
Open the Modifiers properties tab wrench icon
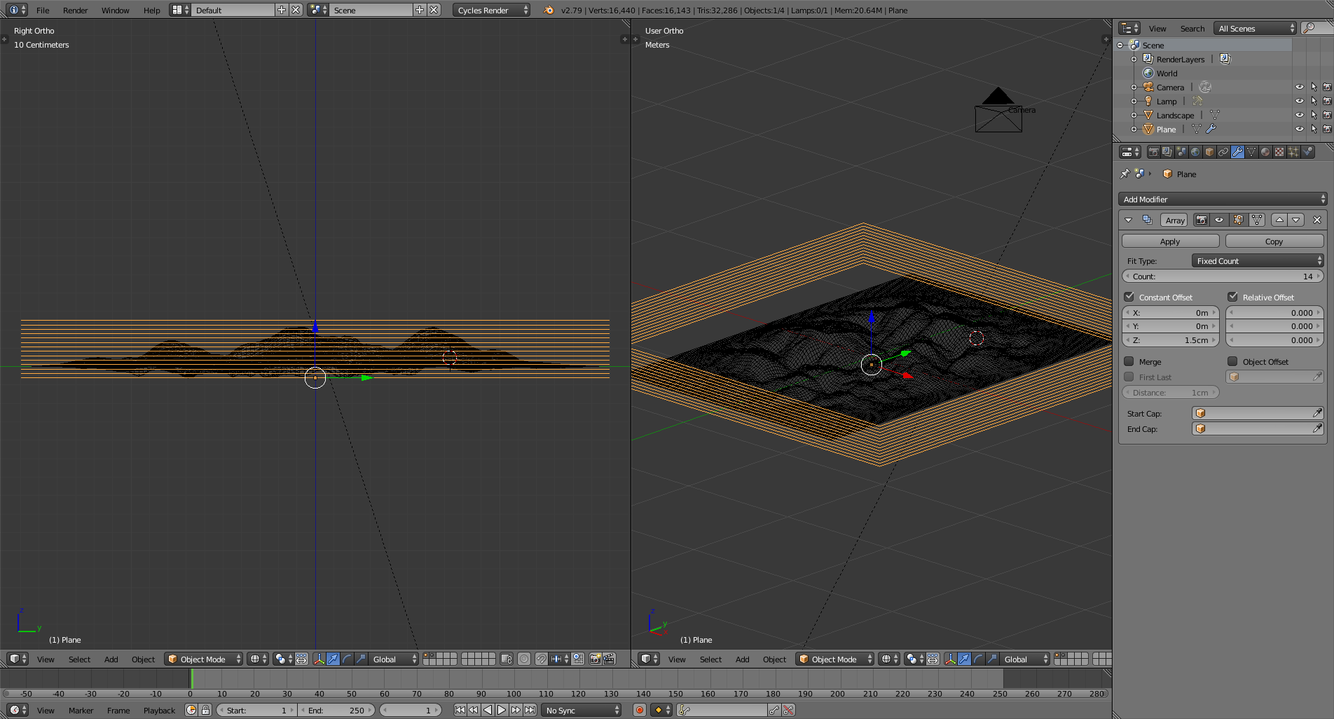(1237, 152)
